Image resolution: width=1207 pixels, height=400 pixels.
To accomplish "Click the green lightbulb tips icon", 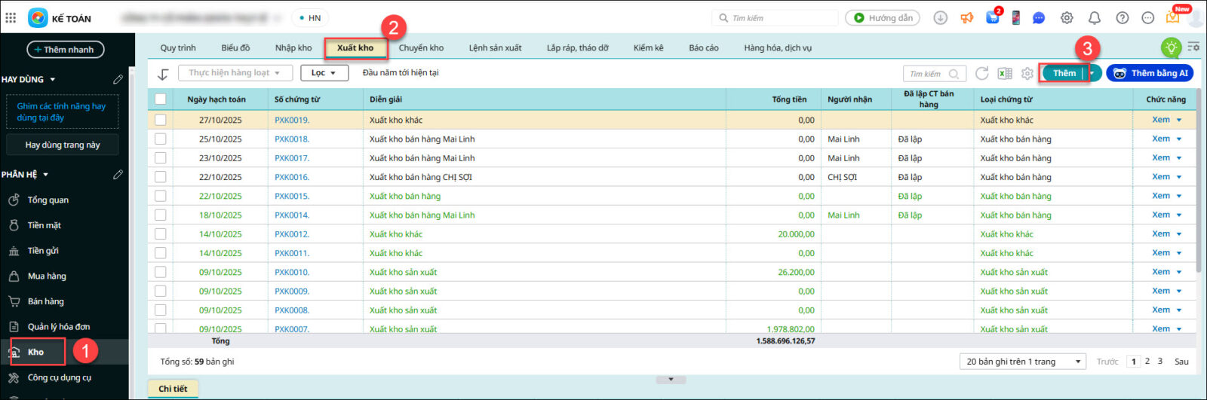I will click(1170, 47).
